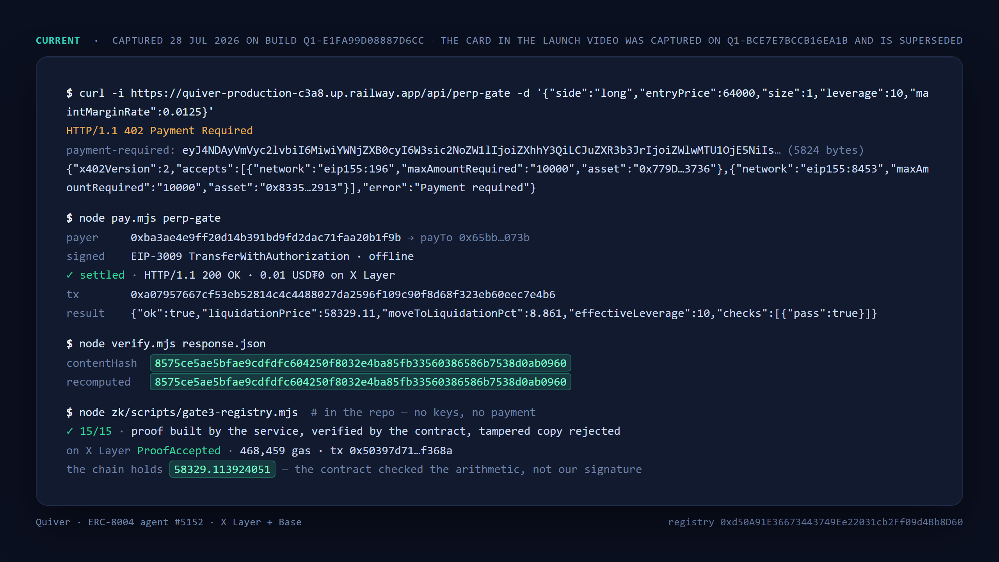Click the tx 0x50397d71…f368a reference
Image resolution: width=999 pixels, height=562 pixels.
(391, 451)
